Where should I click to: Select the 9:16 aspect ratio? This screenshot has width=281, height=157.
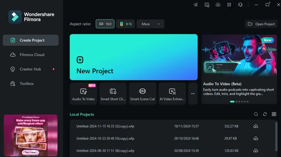(125, 24)
